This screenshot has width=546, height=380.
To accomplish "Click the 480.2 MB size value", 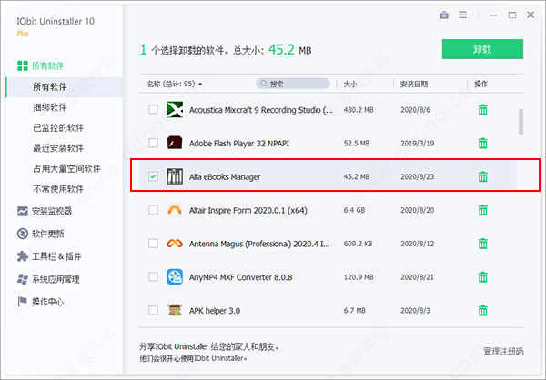I will click(359, 110).
